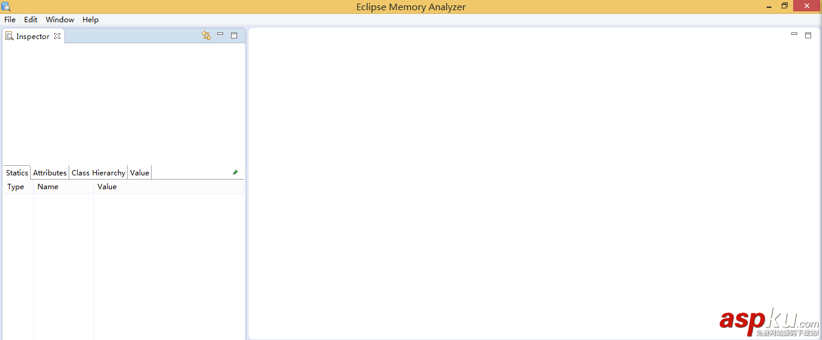Close the Inspector tab
This screenshot has width=822, height=340.
57,36
